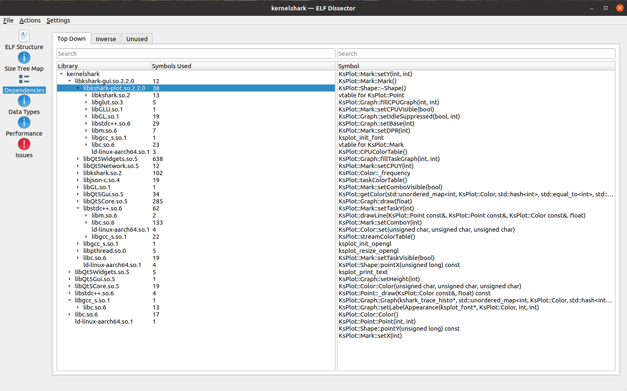Screen dimensions: 627x391
Task: Collapse the libkshark-plot.so.2.2.0 node
Action: [78, 88]
